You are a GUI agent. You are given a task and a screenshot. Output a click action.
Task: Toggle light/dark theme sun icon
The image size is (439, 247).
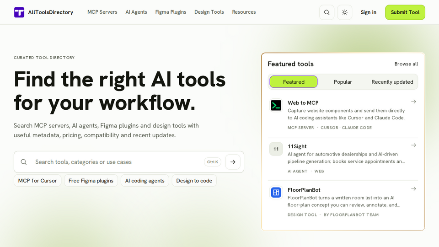click(x=345, y=12)
